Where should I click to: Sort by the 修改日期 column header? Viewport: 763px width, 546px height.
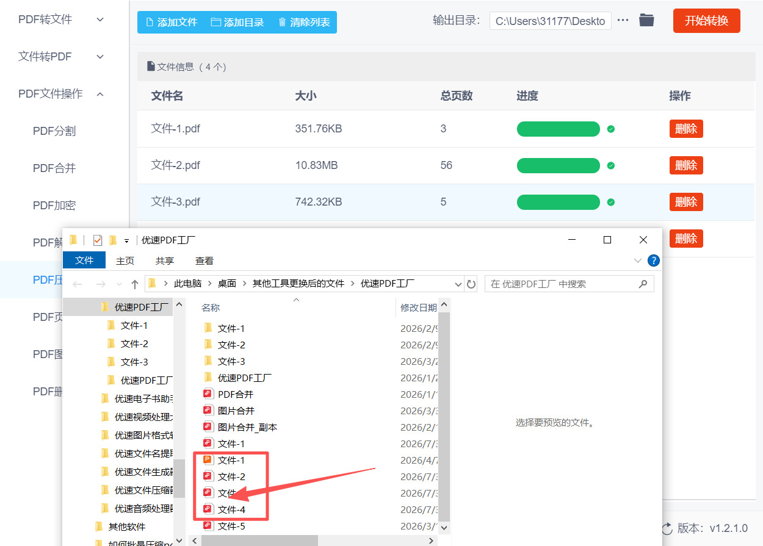click(x=418, y=307)
